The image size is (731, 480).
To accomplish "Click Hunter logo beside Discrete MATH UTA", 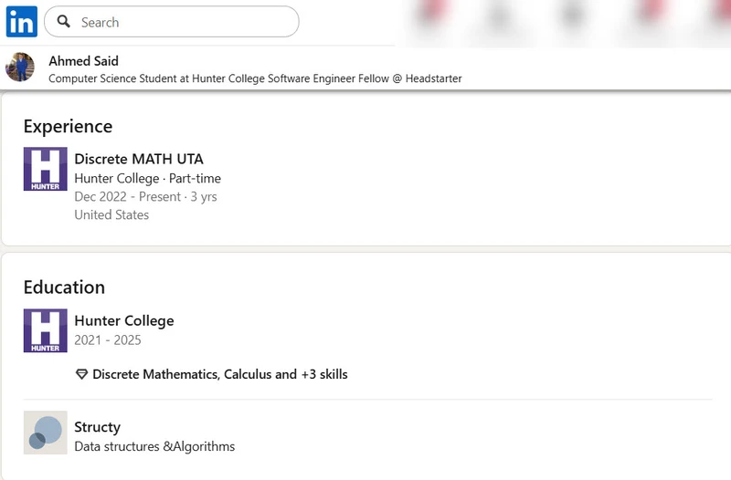I will (45, 170).
